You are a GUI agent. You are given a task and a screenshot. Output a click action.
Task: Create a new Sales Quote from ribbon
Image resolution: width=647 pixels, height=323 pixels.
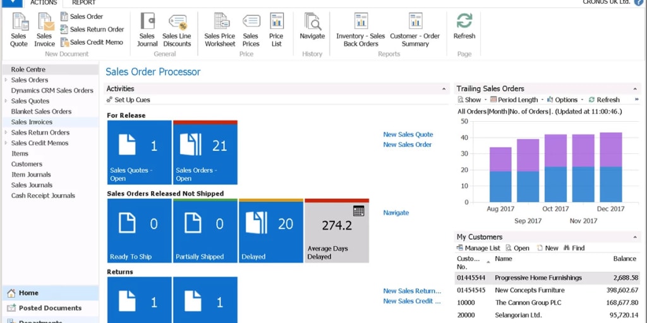[x=19, y=30]
